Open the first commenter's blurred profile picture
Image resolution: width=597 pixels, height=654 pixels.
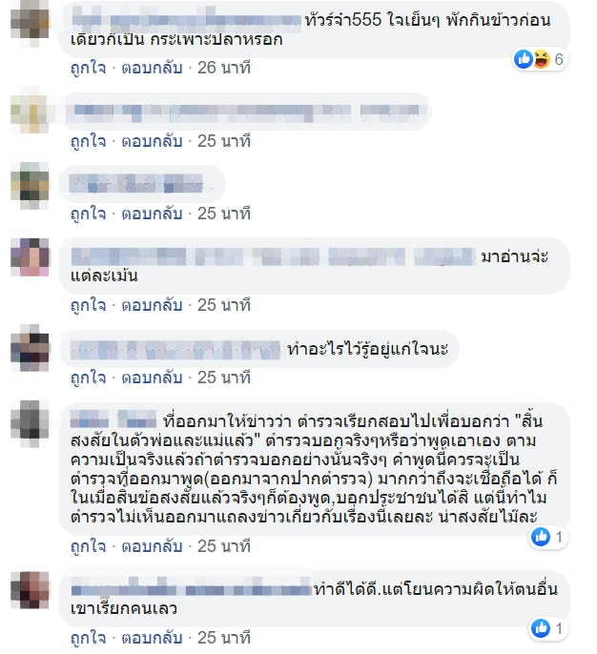(30, 24)
